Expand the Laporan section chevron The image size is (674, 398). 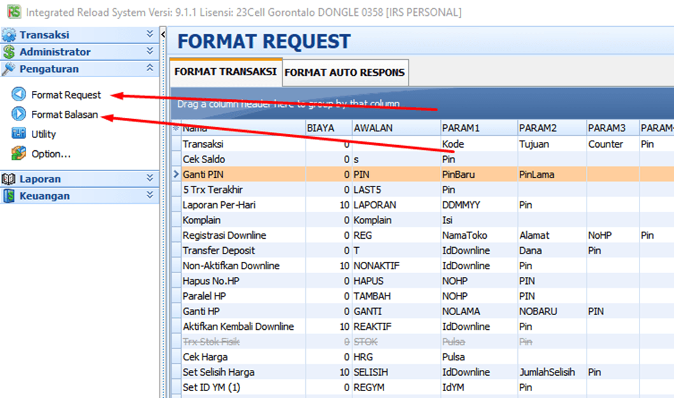pyautogui.click(x=150, y=179)
